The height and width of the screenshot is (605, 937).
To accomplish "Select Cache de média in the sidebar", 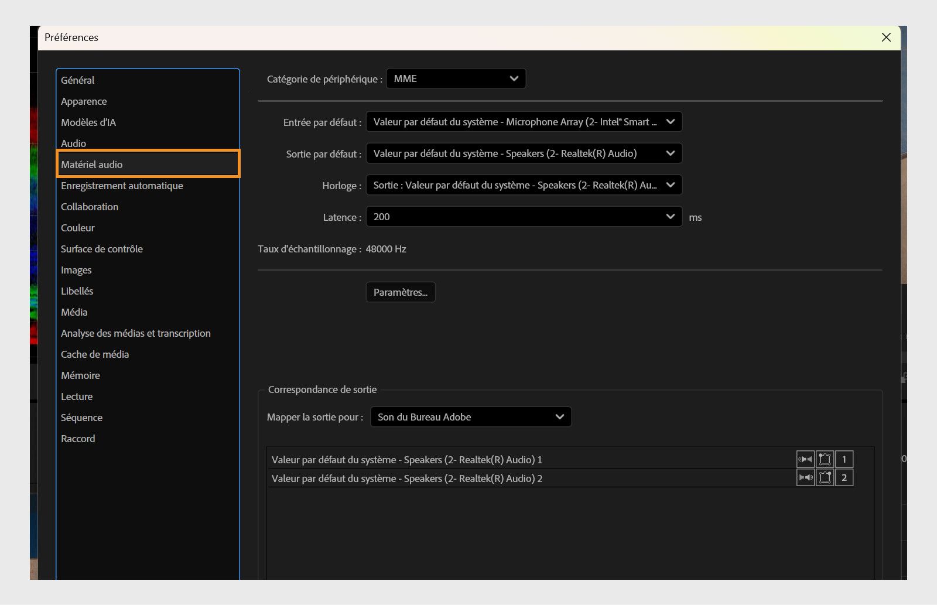I will tap(94, 354).
